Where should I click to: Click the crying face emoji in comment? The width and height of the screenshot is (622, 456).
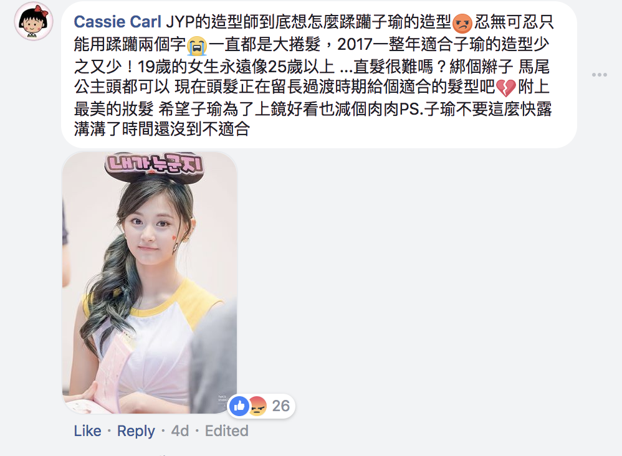pos(197,45)
